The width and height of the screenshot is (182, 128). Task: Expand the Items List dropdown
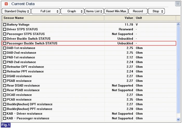(94, 11)
